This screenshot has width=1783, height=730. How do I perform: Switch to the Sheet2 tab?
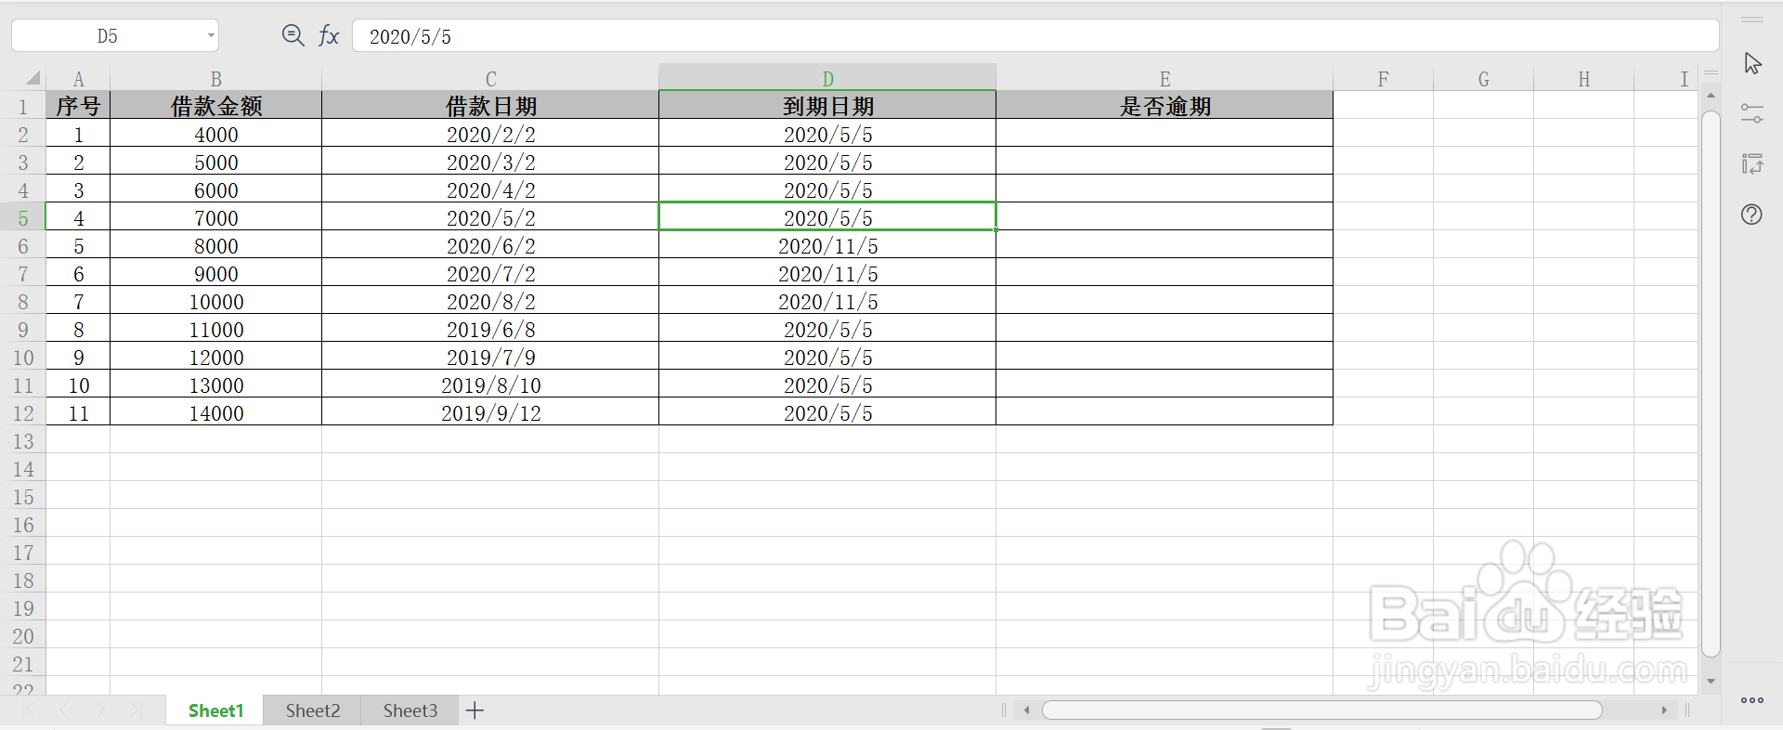313,710
